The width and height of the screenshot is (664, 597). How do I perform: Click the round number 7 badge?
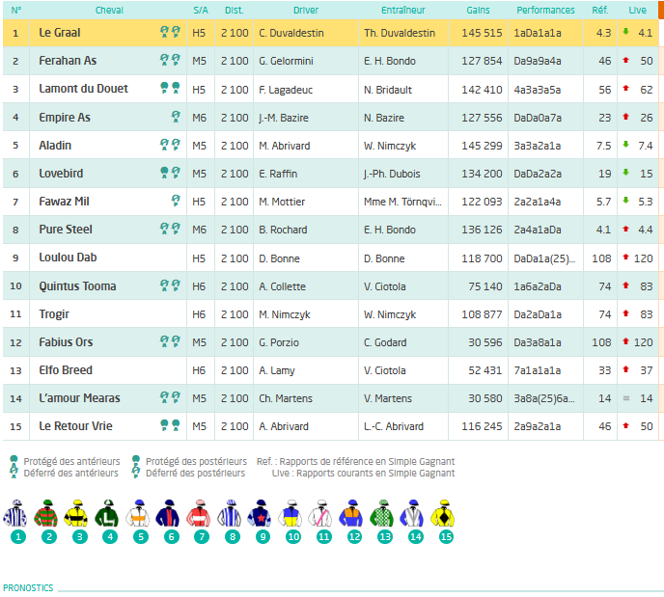(x=202, y=537)
